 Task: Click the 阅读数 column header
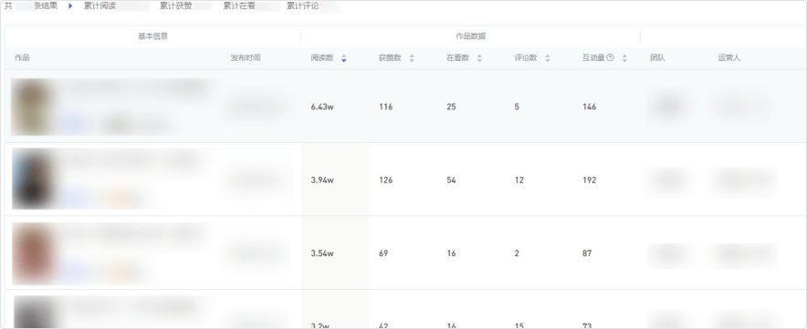tap(321, 58)
